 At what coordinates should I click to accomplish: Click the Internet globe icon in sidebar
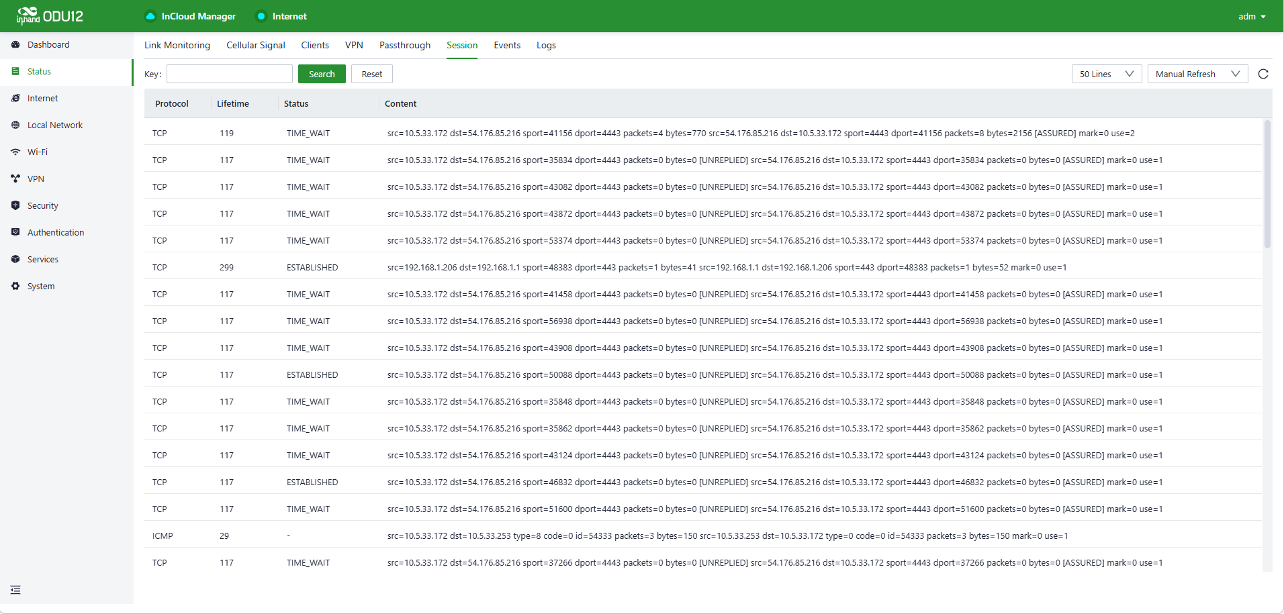click(15, 99)
